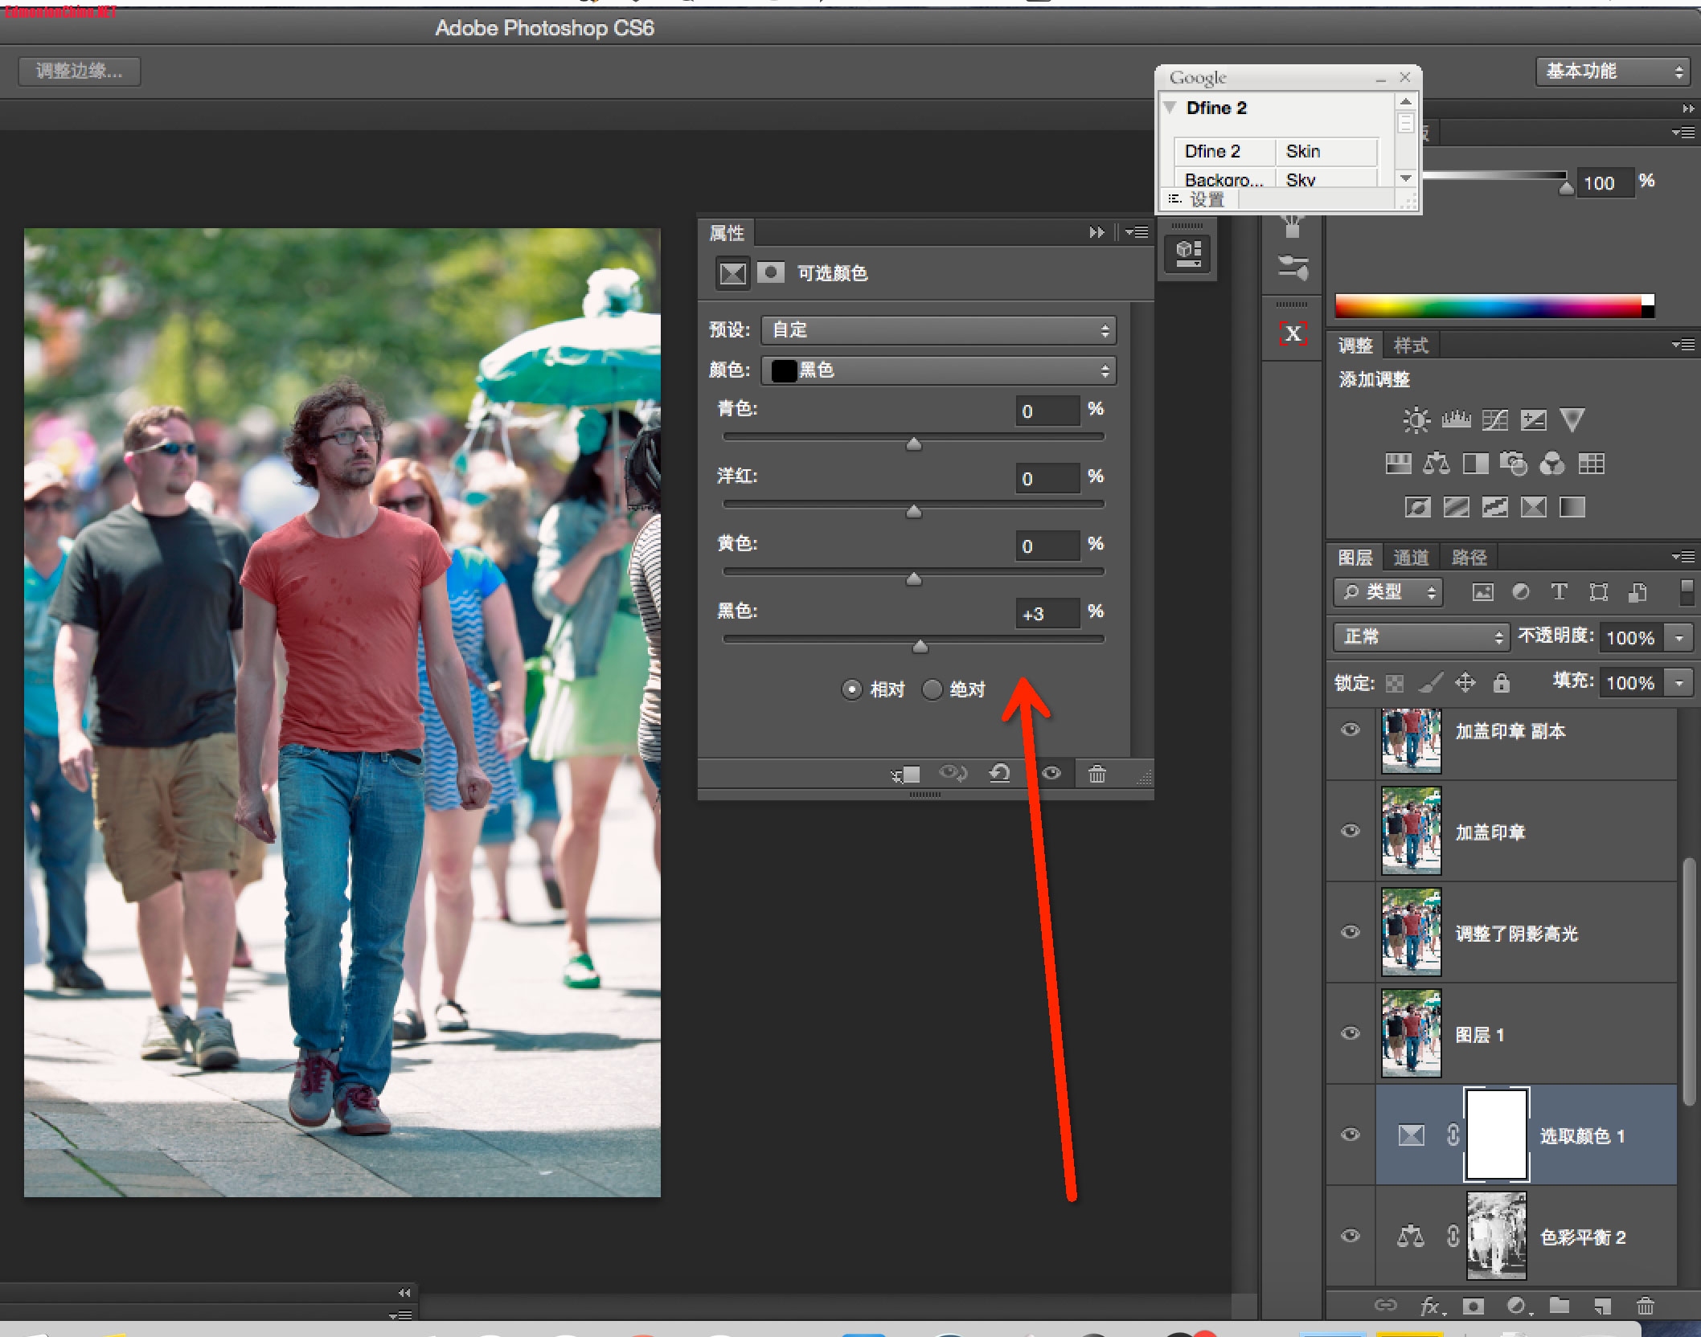
Task: Click the 调整边缘... button
Action: [80, 71]
